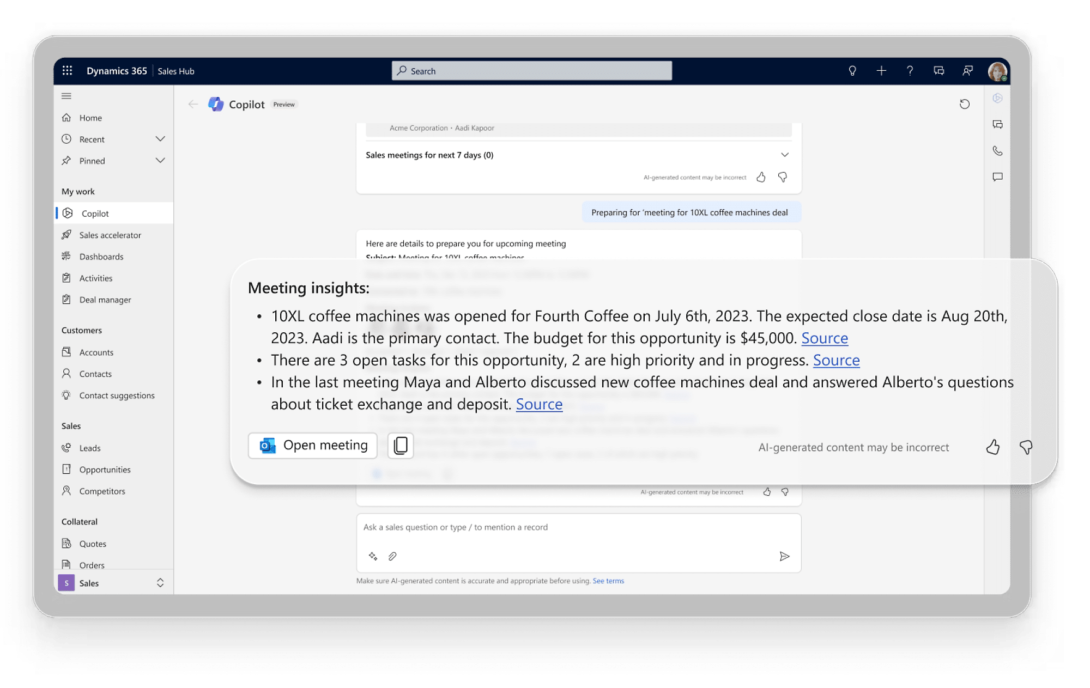Click the plus icon to create new record

(881, 71)
